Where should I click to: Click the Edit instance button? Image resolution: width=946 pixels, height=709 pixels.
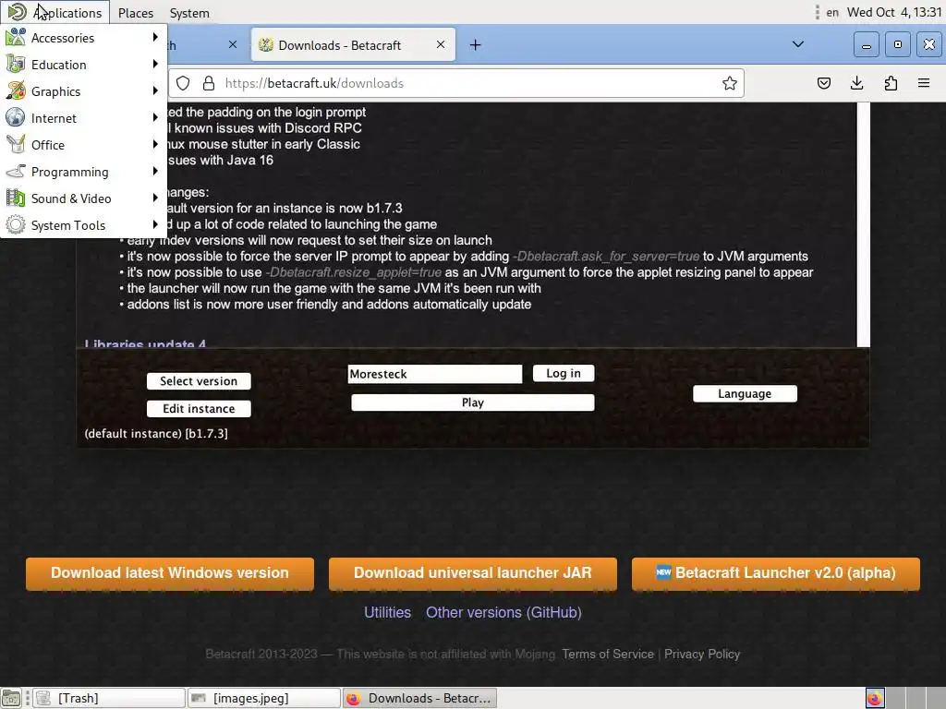(x=199, y=409)
